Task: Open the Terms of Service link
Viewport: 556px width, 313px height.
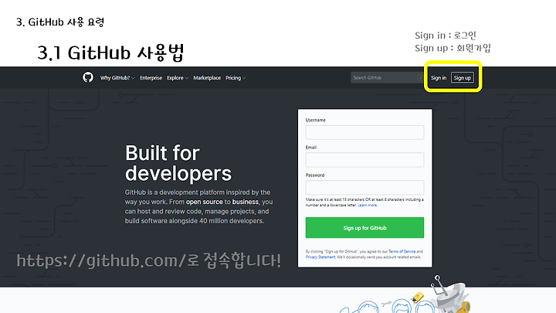Action: pos(402,251)
